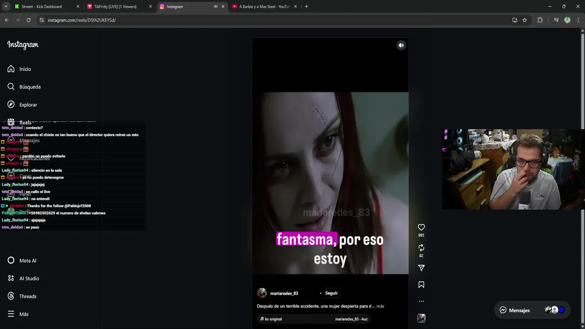This screenshot has width=585, height=329.
Task: Open the Chrome three-dot menu
Action: click(x=578, y=20)
